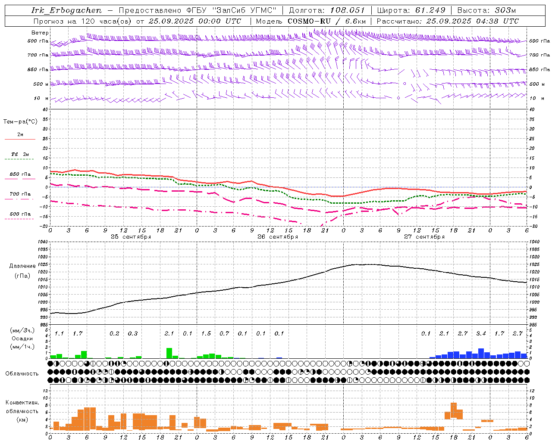Viewport: 552px width, 441px height.
Task: Click the "700 гПа" label in temperature legend
Action: [x=20, y=194]
